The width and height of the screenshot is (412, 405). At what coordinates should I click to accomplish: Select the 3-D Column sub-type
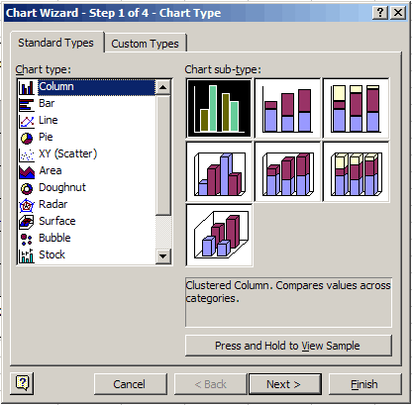(219, 235)
